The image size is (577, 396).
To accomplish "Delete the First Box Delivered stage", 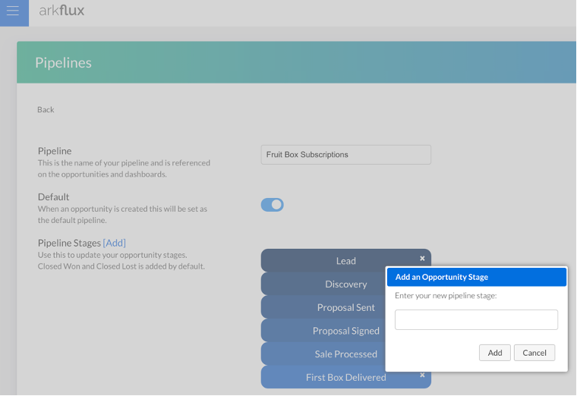I will [422, 375].
